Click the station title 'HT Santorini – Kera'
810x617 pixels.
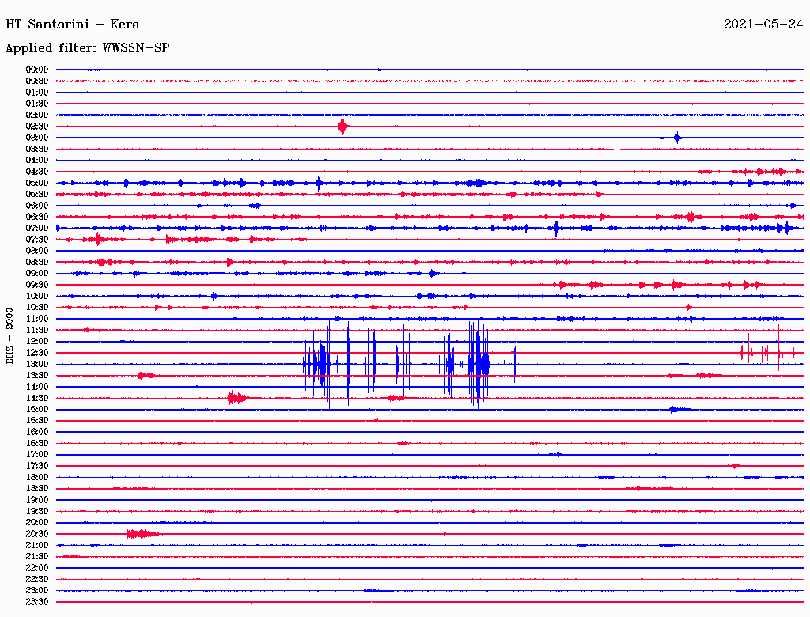click(72, 25)
